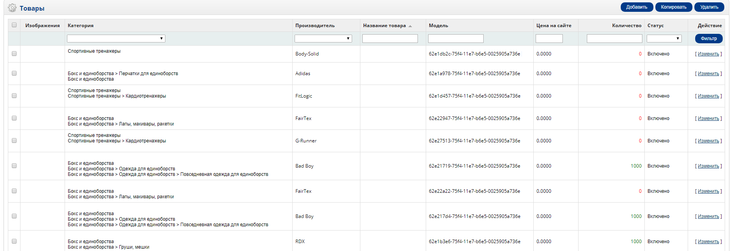Click Изменить link for Adidas row
This screenshot has width=731, height=251.
point(709,74)
